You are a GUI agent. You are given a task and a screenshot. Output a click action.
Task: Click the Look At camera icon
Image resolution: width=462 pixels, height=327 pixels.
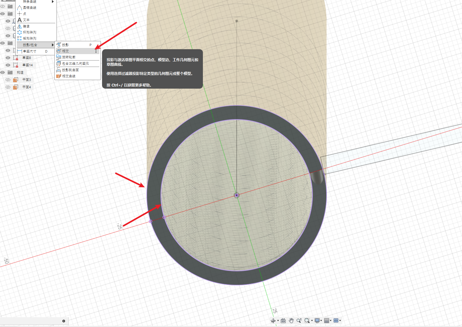coord(283,321)
